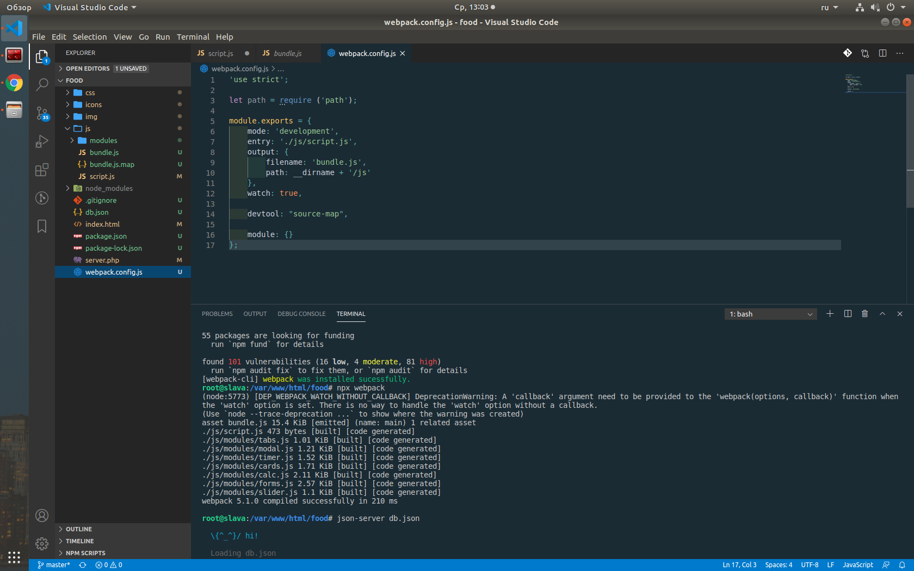The image size is (914, 571).
Task: Close the webpack.config.js tab
Action: 403,53
